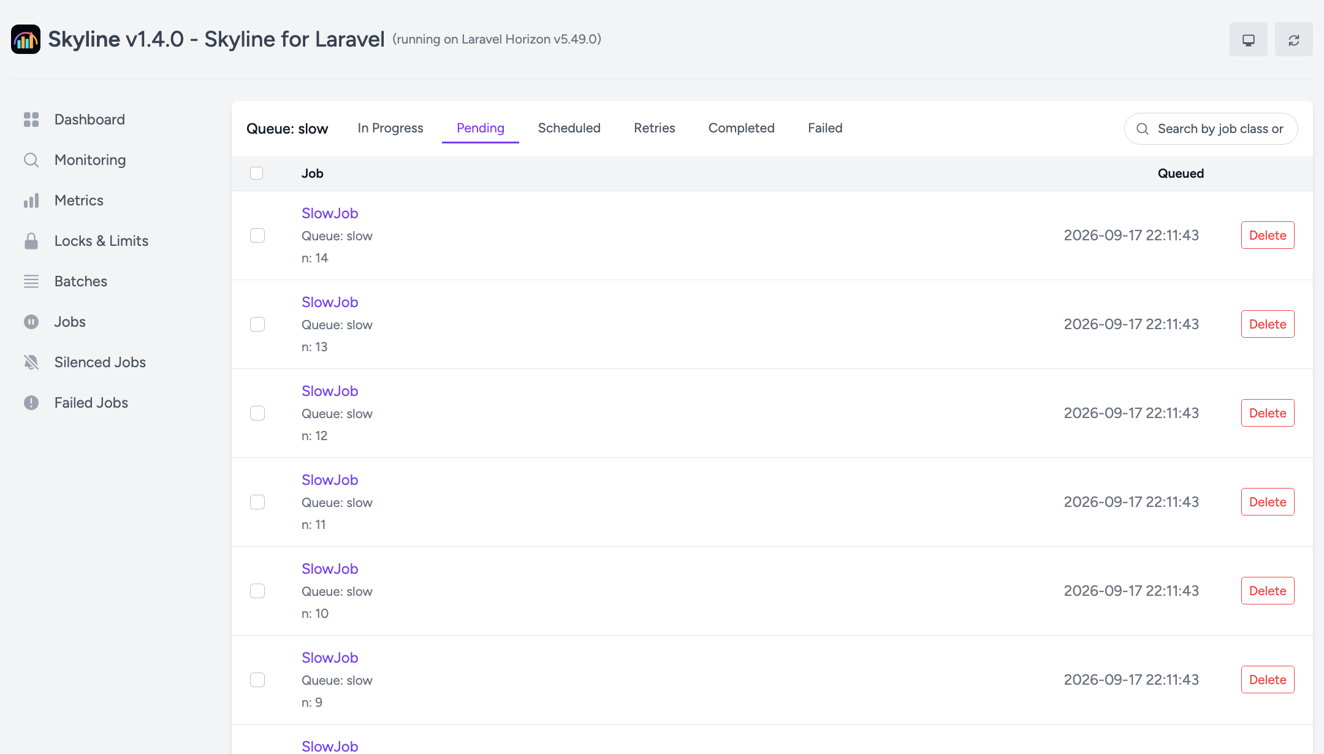Viewport: 1324px width, 754px height.
Task: Open the SlowJob link for n: 10
Action: [330, 569]
